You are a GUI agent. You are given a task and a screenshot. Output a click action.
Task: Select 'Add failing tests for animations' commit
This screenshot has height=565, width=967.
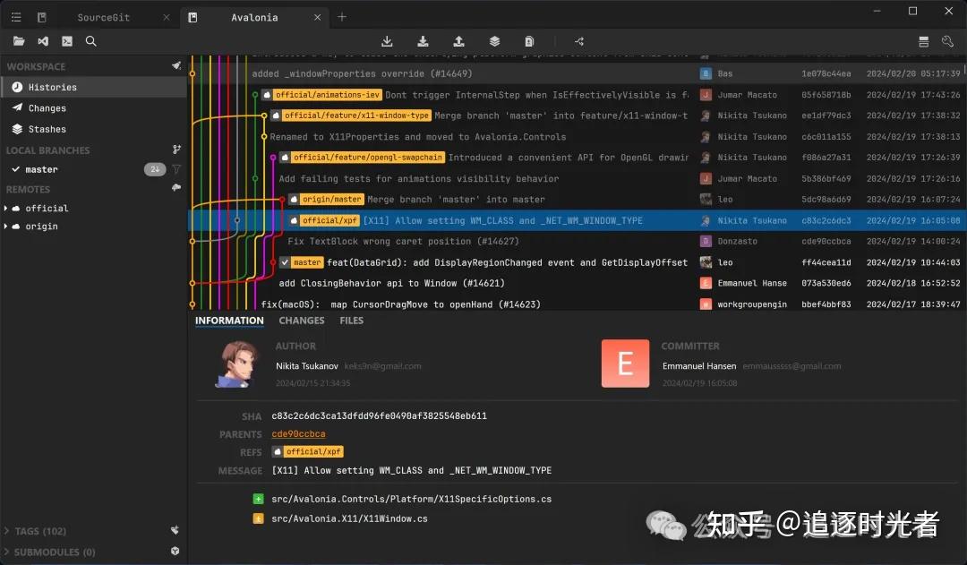click(577, 178)
